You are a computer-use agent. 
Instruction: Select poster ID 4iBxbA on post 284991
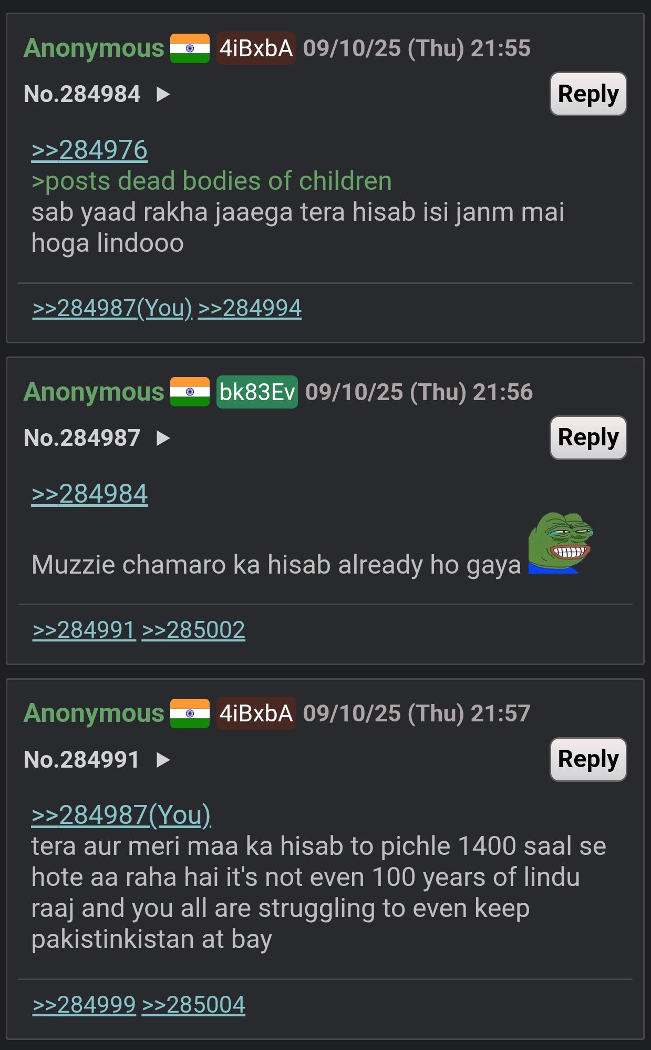coord(256,713)
